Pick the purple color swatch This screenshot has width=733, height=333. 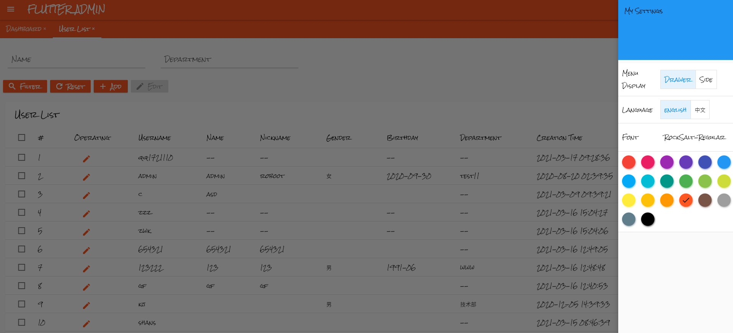[667, 162]
